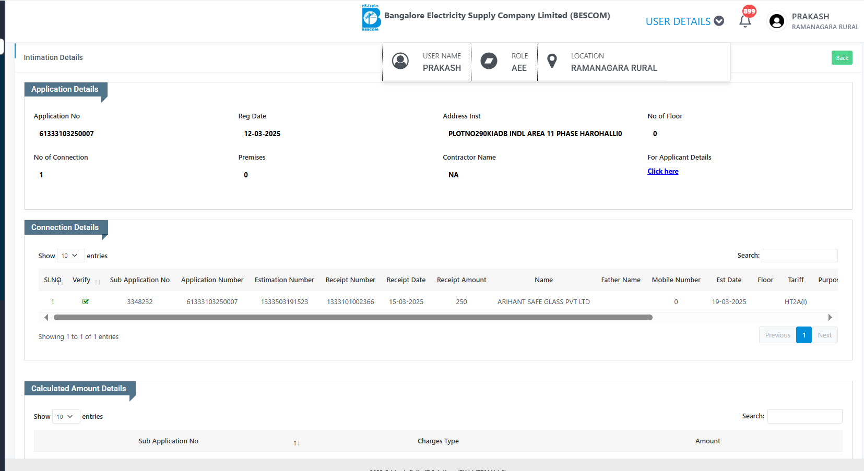Click the horizontal table scrollbar
The image size is (864, 471).
pyautogui.click(x=353, y=318)
